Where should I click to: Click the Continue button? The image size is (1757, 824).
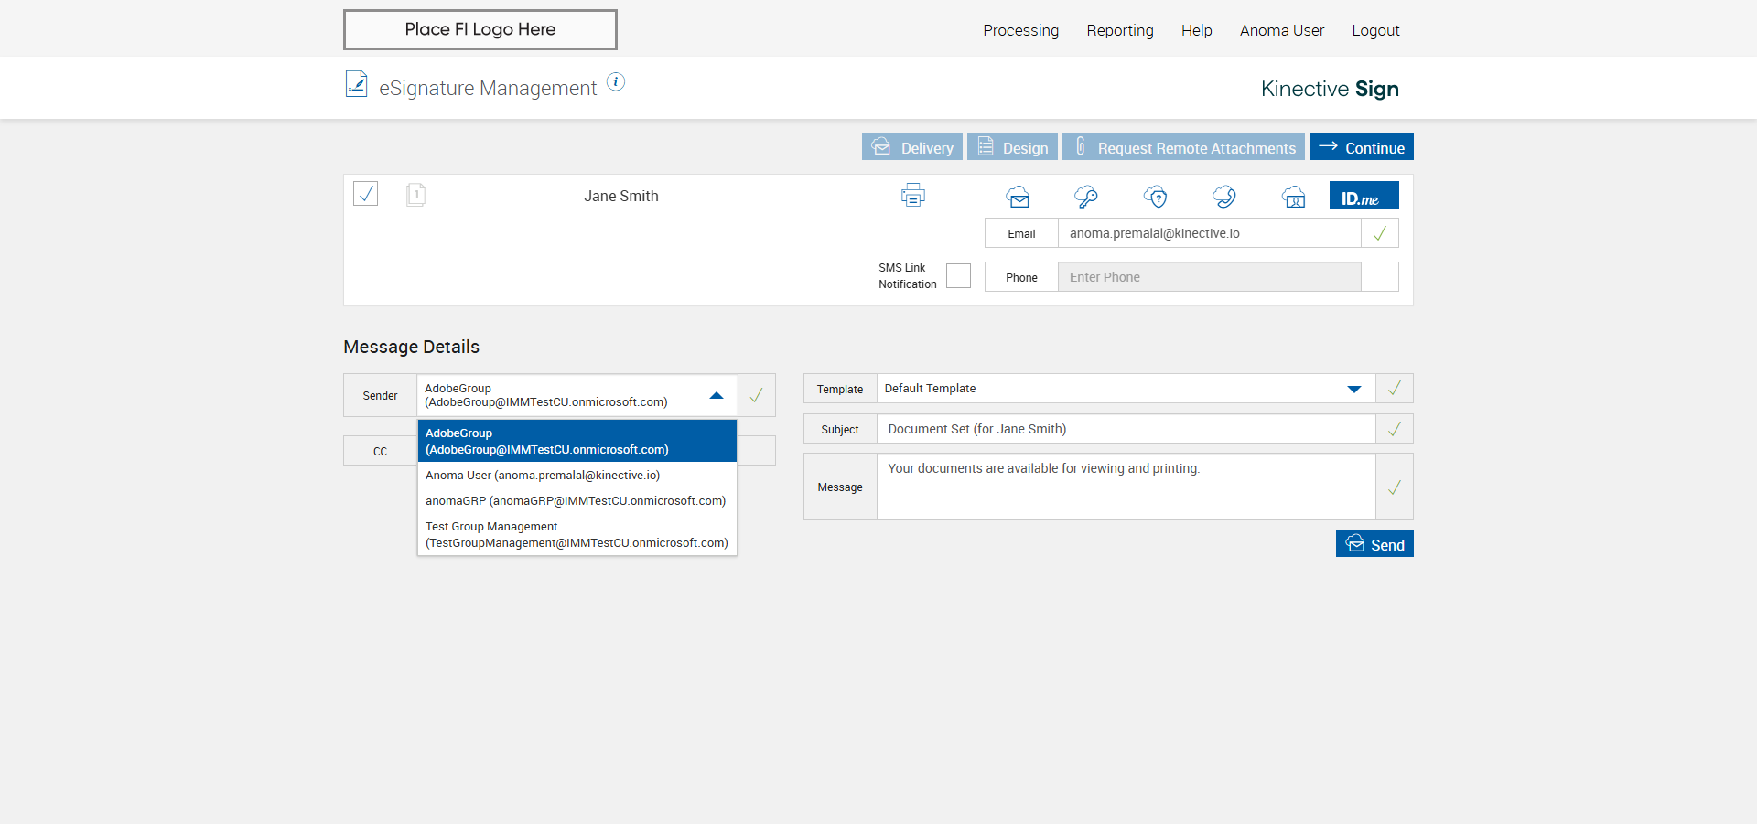click(1362, 146)
